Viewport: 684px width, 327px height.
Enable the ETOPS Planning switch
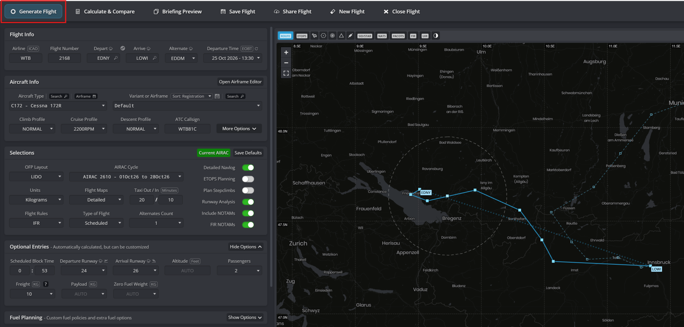(x=248, y=179)
